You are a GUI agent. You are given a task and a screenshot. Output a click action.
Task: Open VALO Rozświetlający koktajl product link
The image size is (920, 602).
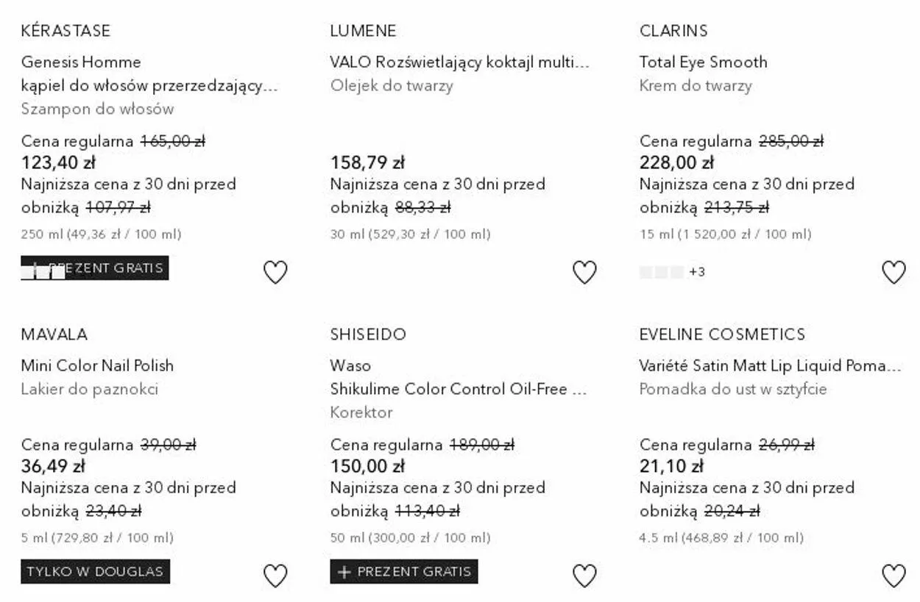click(x=459, y=62)
